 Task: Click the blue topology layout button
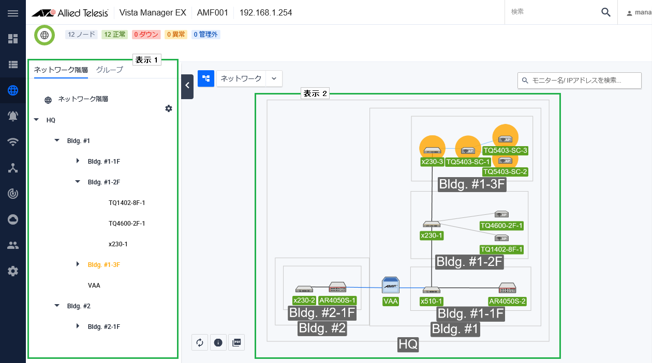[206, 78]
